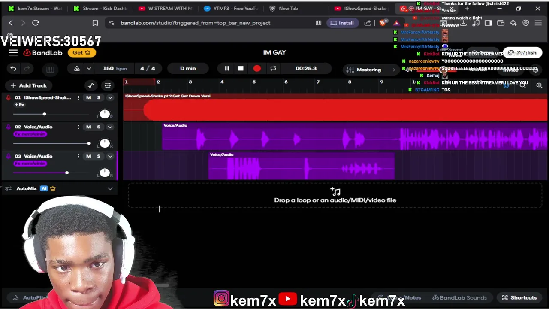This screenshot has height=309, width=549.
Task: Arm track 02 microphone icon
Action: click(x=8, y=127)
